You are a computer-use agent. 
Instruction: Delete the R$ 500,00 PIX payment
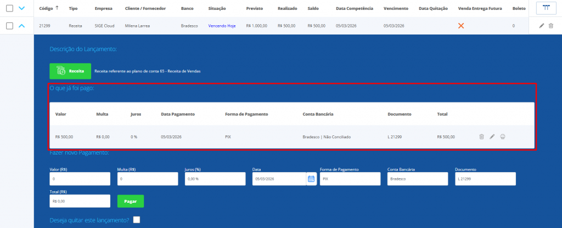pyautogui.click(x=481, y=136)
